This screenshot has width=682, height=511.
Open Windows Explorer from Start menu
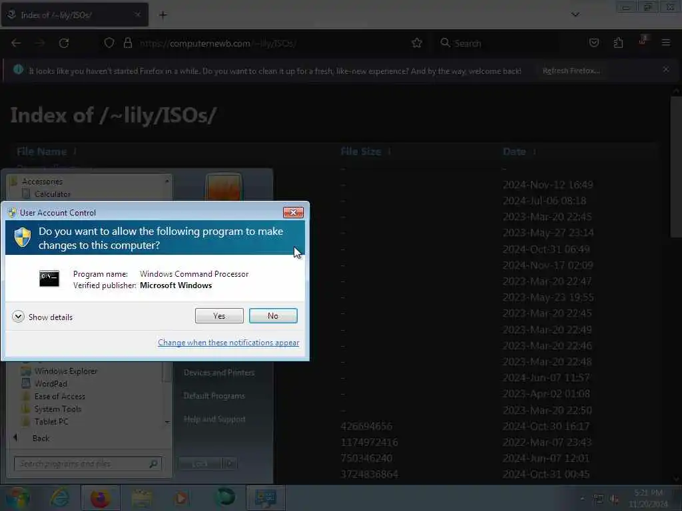(66, 371)
